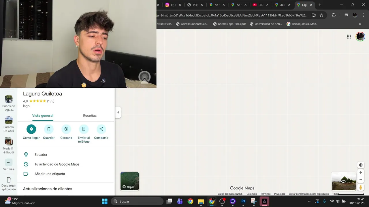Zoom out on the map
Viewport: 369px width, 207px height.
(x=361, y=179)
